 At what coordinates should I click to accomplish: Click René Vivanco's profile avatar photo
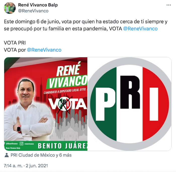tap(10, 8)
